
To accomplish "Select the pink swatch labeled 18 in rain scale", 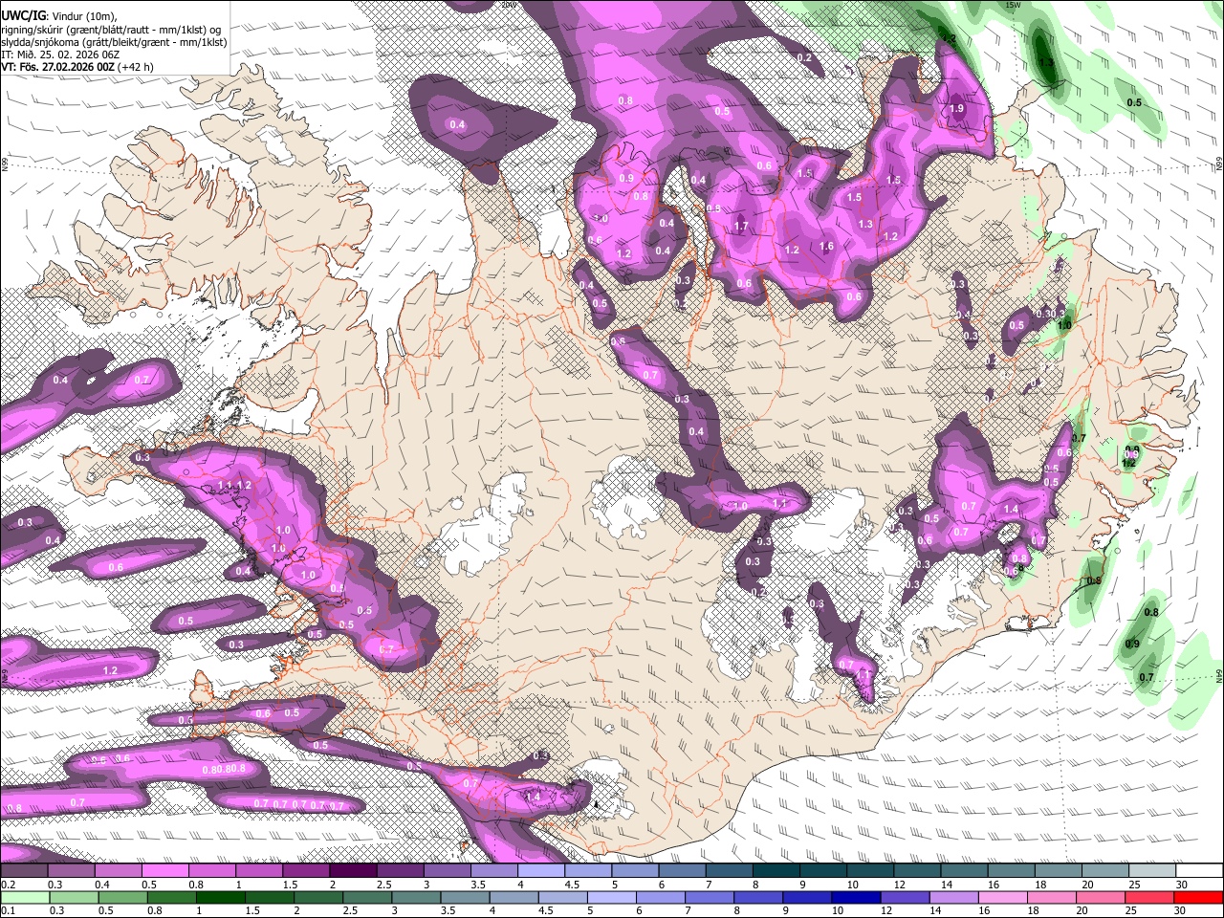I will pos(1051,897).
